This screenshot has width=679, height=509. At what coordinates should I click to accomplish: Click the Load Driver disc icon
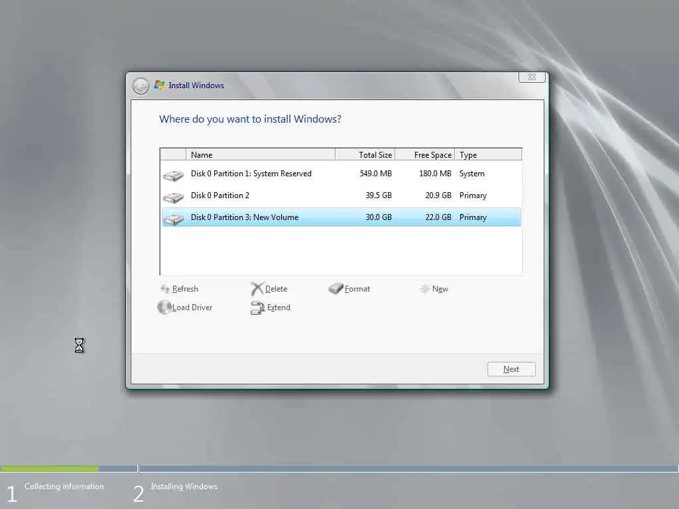pos(164,308)
